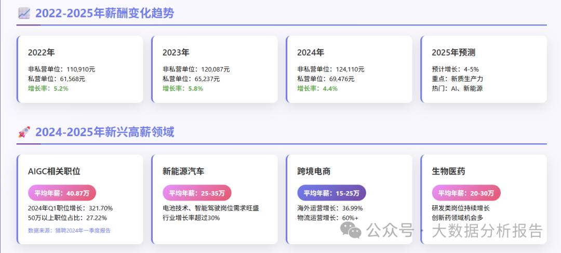The image size is (561, 253).
Task: Select 私营单位：61,568元 in the 2022 card
Action: [57, 79]
